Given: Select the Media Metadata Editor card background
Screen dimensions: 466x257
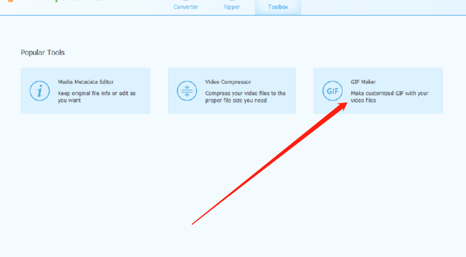Looking at the screenshot, I should tap(85, 91).
